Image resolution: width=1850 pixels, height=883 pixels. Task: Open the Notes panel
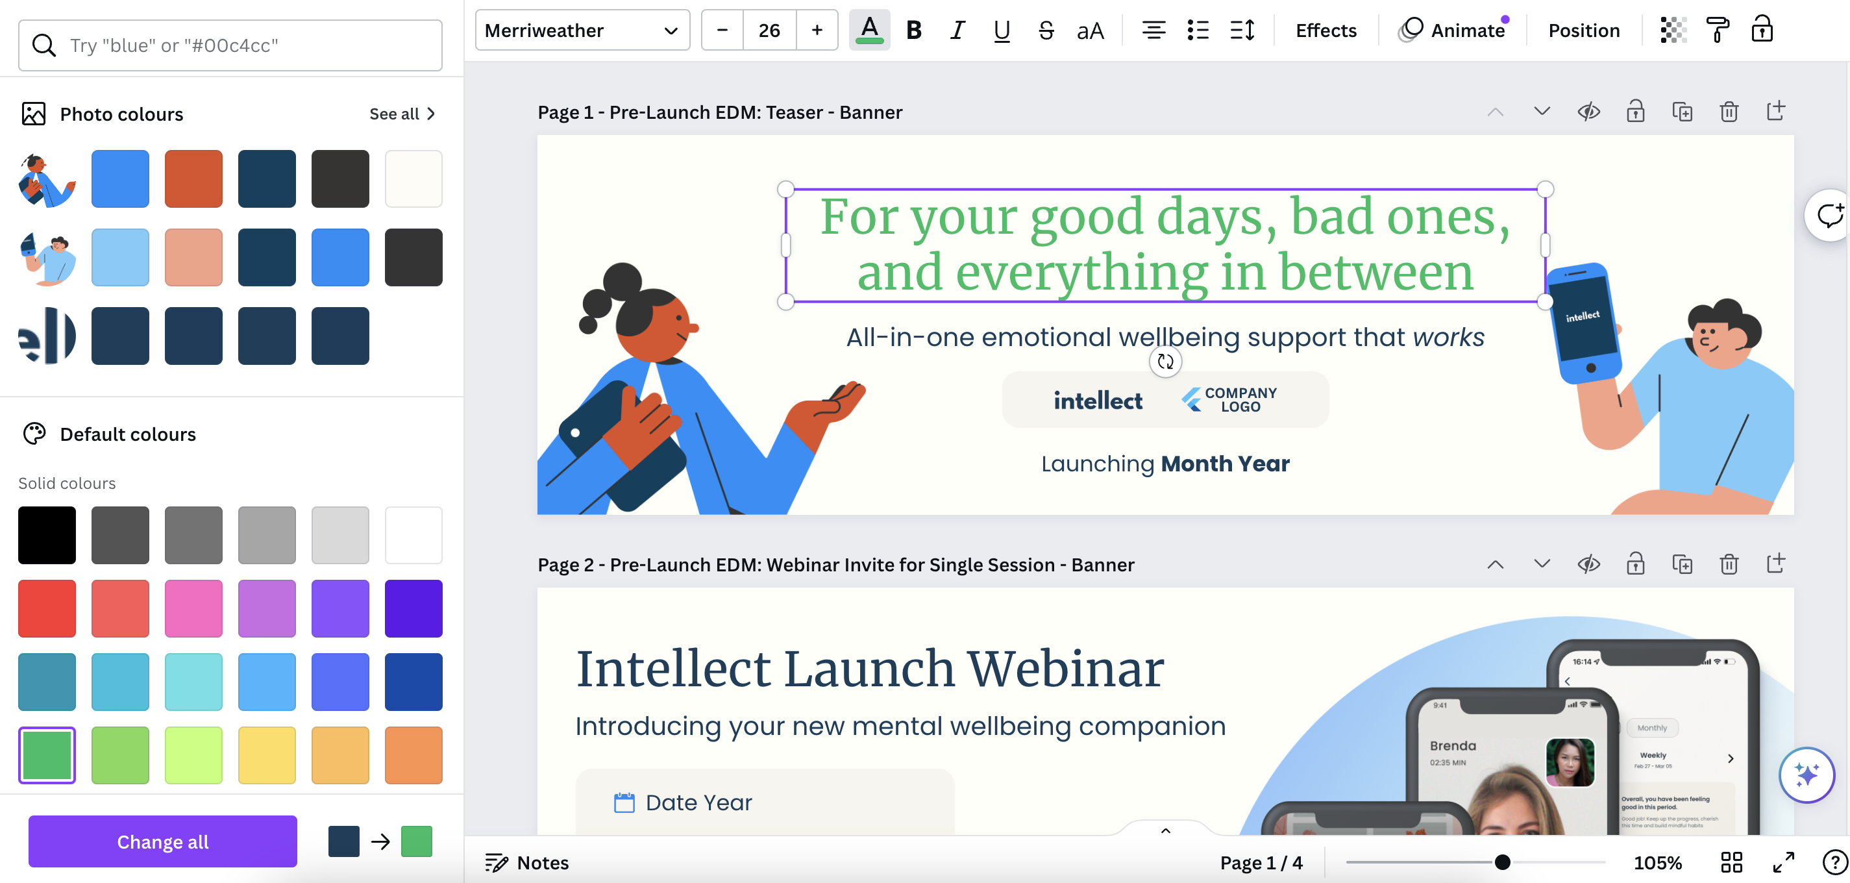pos(527,862)
